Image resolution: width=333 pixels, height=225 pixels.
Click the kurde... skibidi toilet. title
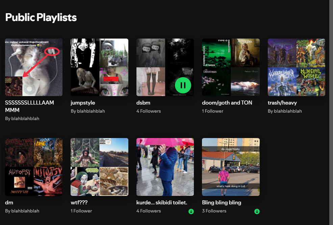pos(162,202)
